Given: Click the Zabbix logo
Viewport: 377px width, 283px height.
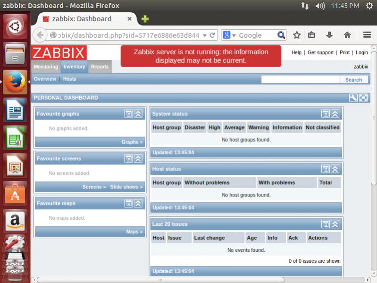Looking at the screenshot, I should tap(59, 53).
